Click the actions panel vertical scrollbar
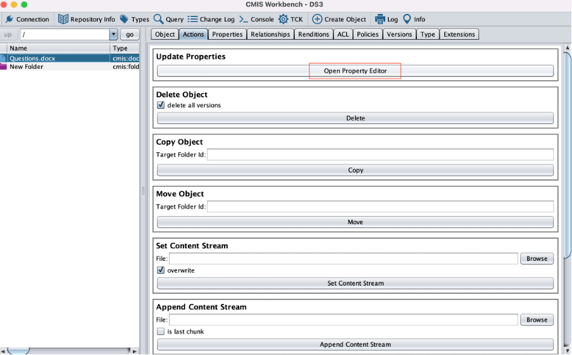This screenshot has height=355, width=572. [568, 155]
